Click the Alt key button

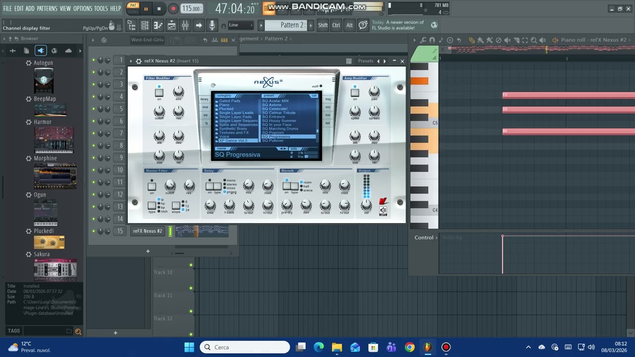(x=349, y=25)
